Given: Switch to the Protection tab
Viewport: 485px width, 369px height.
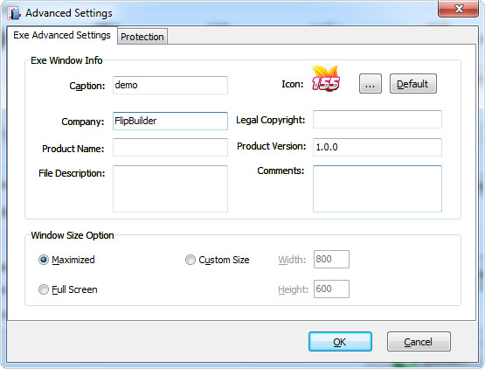Looking at the screenshot, I should [142, 37].
